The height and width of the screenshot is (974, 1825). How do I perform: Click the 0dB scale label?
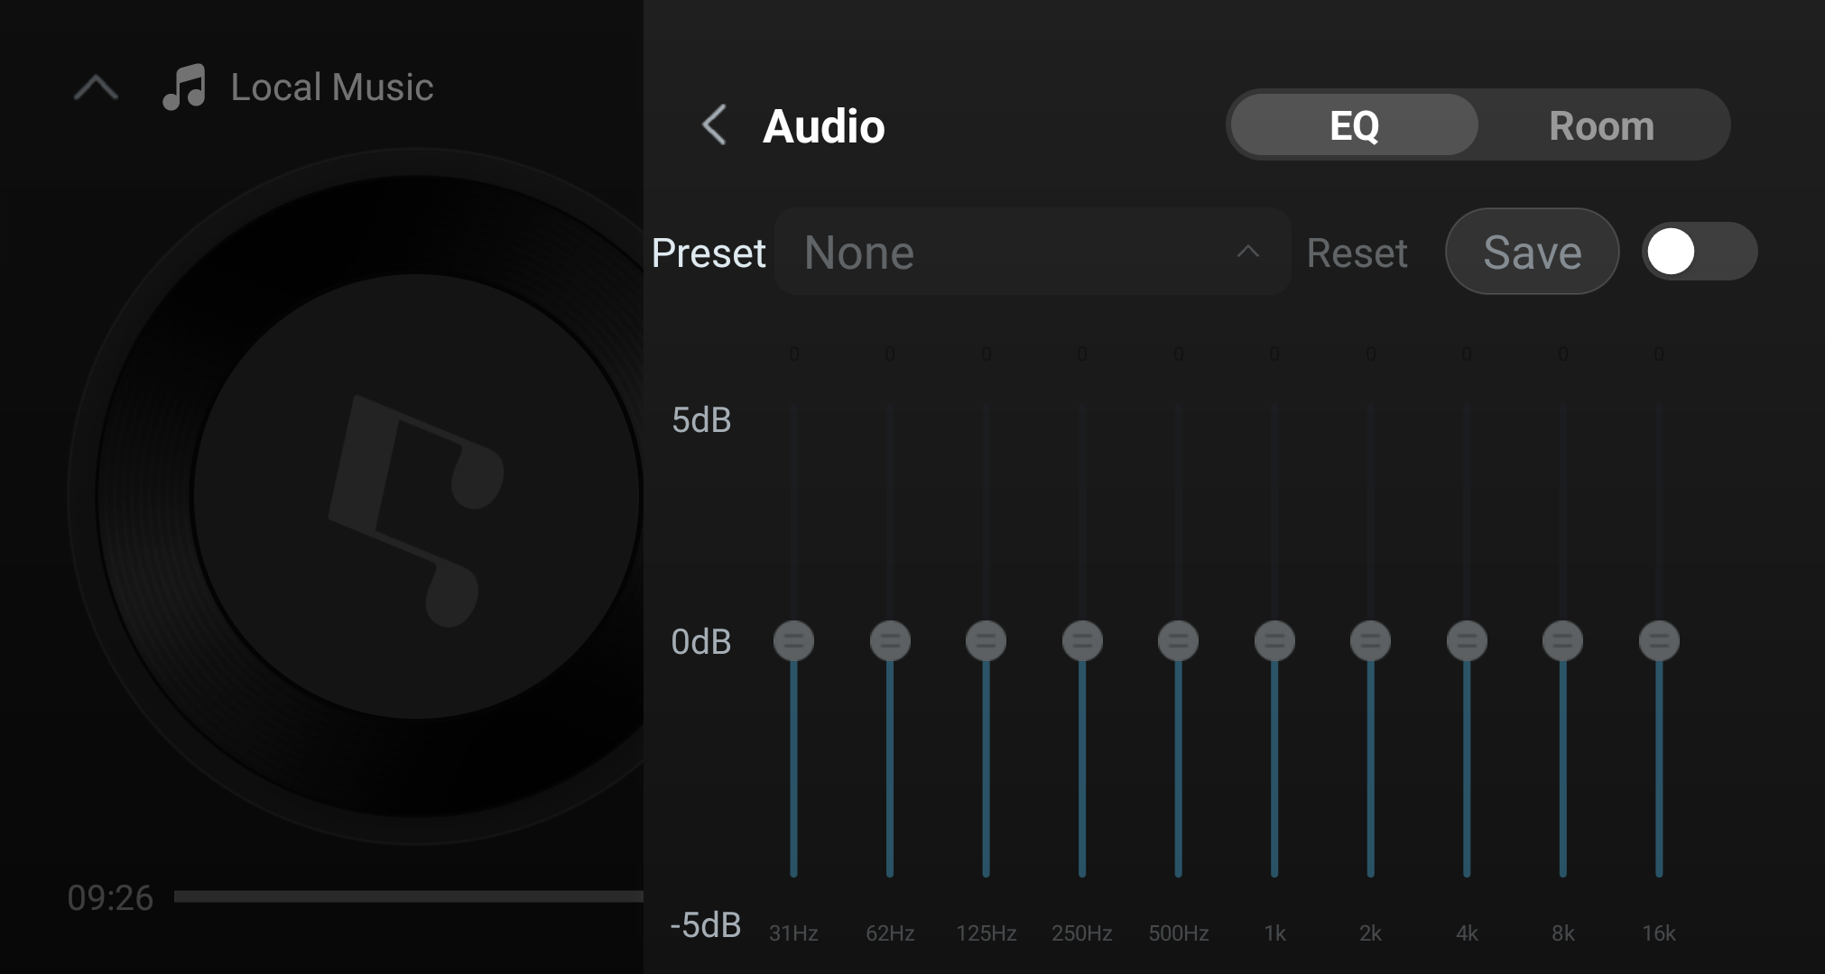[701, 642]
